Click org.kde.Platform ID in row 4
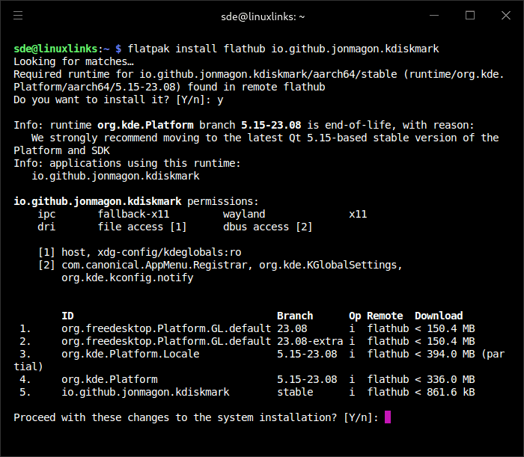Viewport: 524px width, 457px height. (x=109, y=379)
